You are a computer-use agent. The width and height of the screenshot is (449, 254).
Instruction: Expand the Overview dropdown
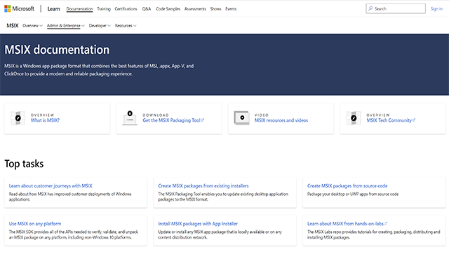click(x=32, y=26)
